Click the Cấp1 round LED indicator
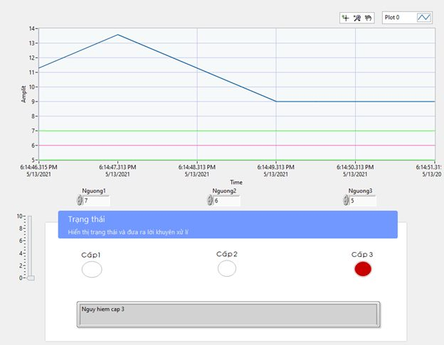Viewport: 444px width, 345px height. tap(92, 269)
